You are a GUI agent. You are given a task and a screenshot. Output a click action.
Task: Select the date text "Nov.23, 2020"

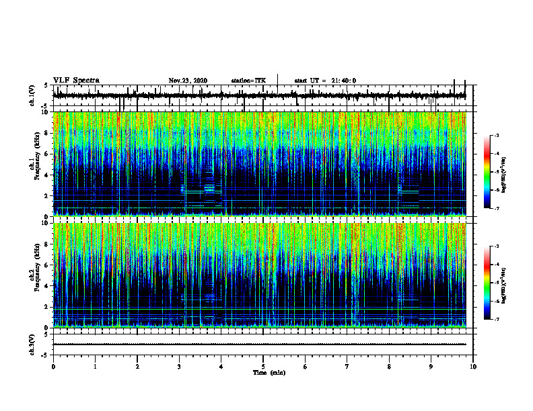188,81
